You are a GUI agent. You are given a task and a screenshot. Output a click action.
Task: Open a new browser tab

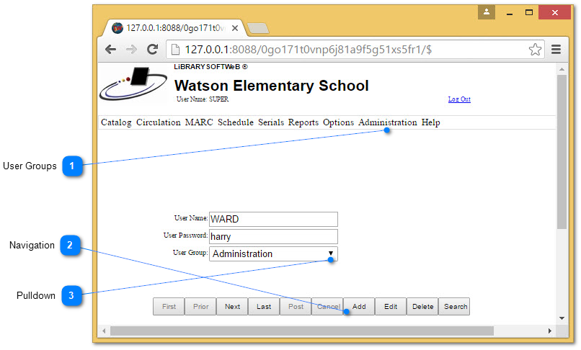click(257, 28)
